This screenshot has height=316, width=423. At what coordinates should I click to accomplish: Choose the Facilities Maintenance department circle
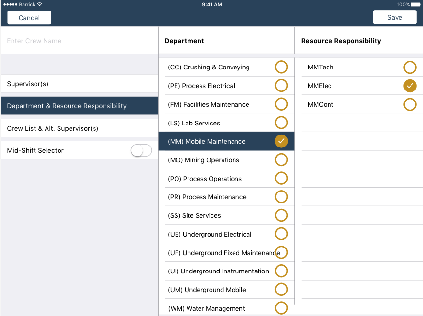click(281, 104)
